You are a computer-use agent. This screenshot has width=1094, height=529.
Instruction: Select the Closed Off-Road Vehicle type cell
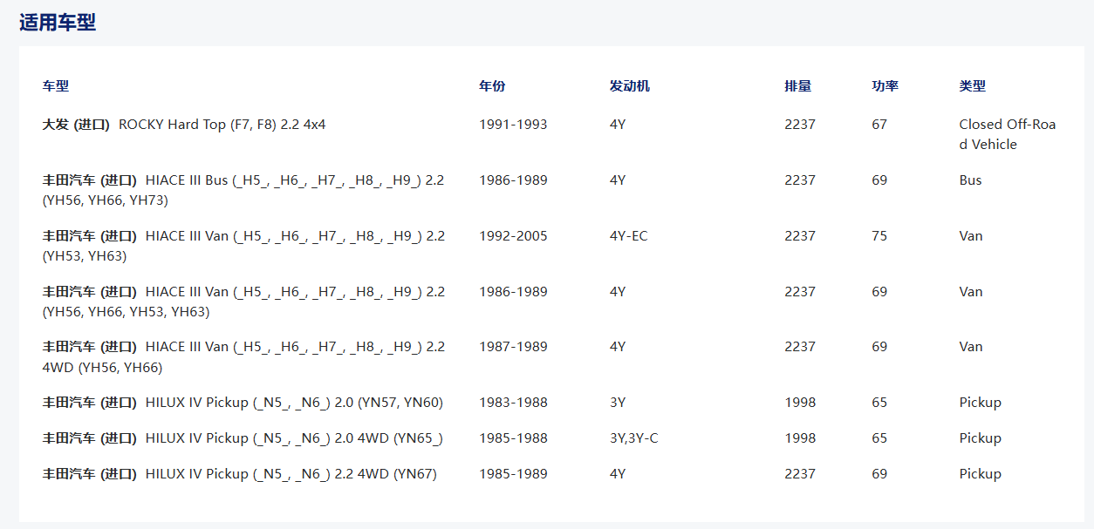(1007, 134)
